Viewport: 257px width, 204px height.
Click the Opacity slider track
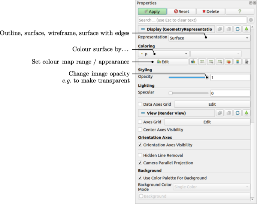pyautogui.click(x=187, y=77)
